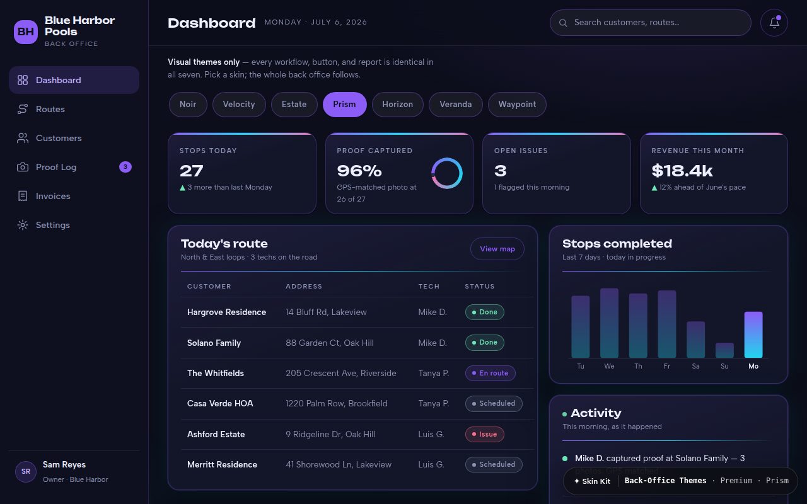Screen dimensions: 807x504
Task: Click Ashford Estate customer name
Action: [x=216, y=435]
